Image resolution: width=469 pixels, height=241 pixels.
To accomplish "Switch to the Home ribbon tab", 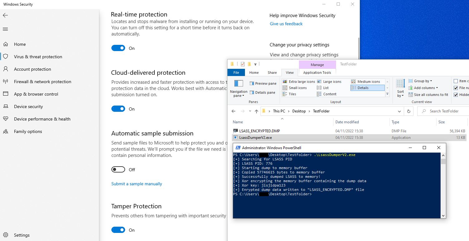I will pyautogui.click(x=254, y=73).
